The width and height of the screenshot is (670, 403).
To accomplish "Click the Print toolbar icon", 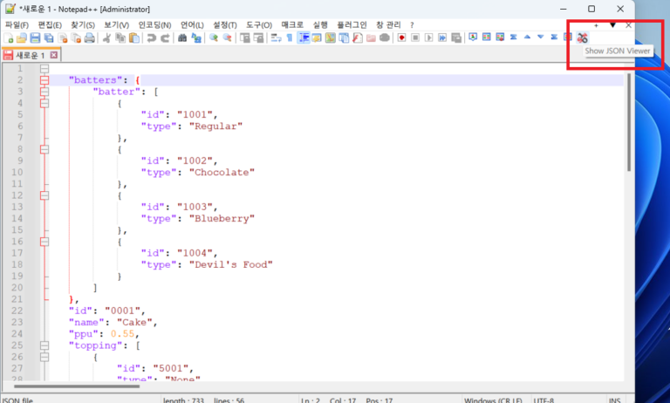I will point(90,38).
